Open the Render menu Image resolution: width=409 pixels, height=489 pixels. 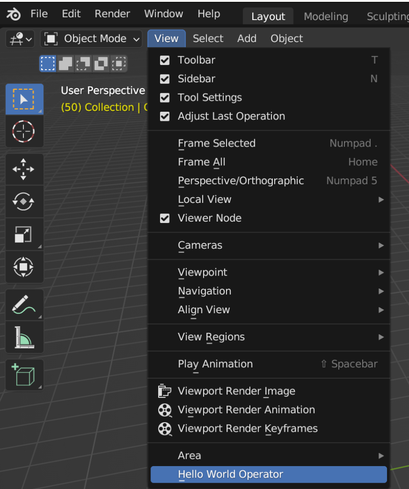point(112,14)
